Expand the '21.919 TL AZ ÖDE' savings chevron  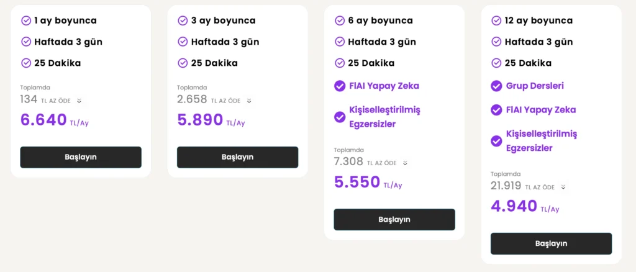coord(563,188)
